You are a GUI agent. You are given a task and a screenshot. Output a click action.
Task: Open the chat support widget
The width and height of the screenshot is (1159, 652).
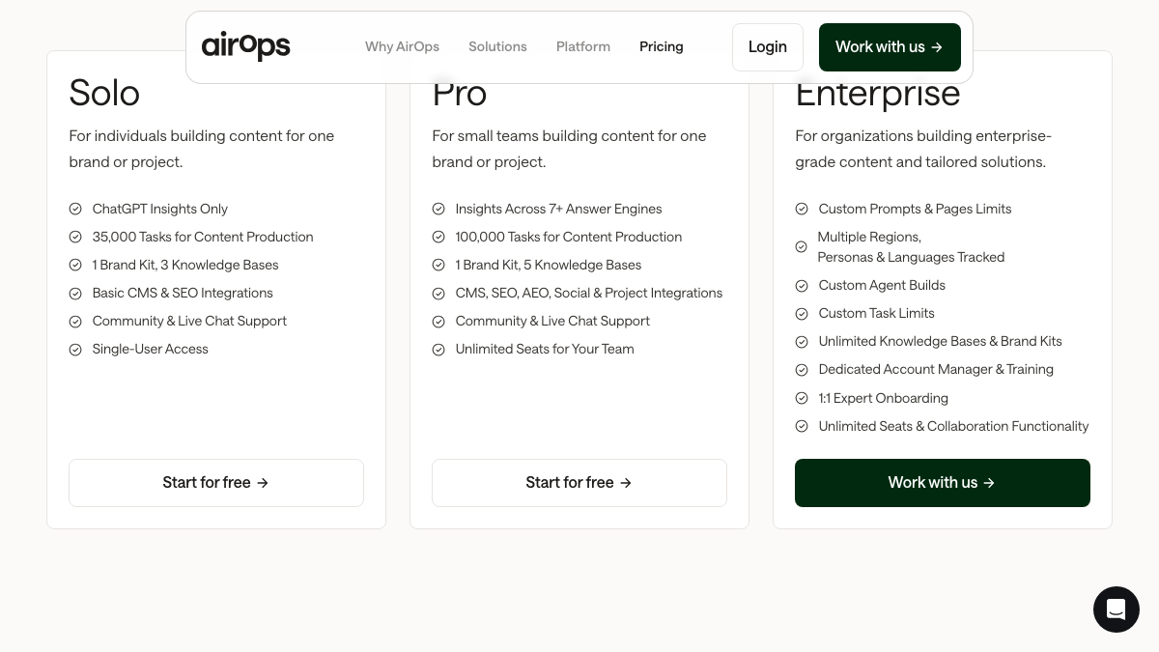[x=1117, y=609]
